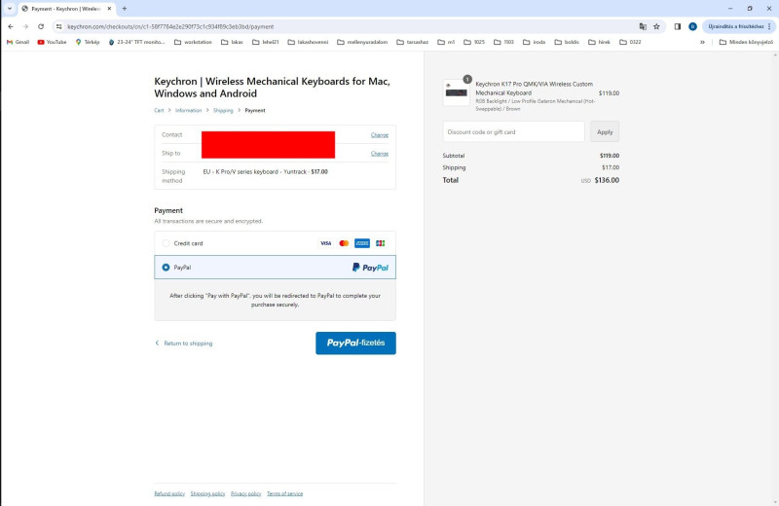
Task: Open the boldis bookmark folder
Action: pyautogui.click(x=567, y=42)
